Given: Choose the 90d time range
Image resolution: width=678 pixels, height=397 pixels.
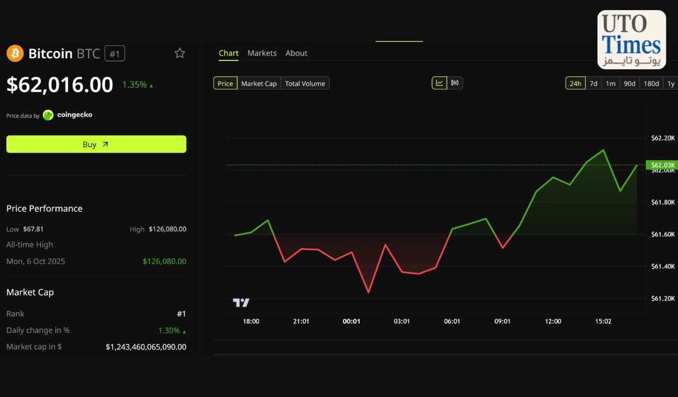Looking at the screenshot, I should click(629, 83).
